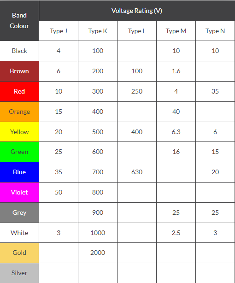Viewport: 235px width, 283px height.
Task: Click the 2000 value in Gold row
Action: 98,253
